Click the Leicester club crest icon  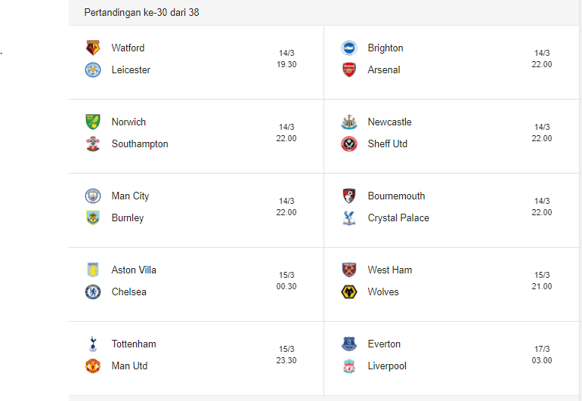(93, 70)
